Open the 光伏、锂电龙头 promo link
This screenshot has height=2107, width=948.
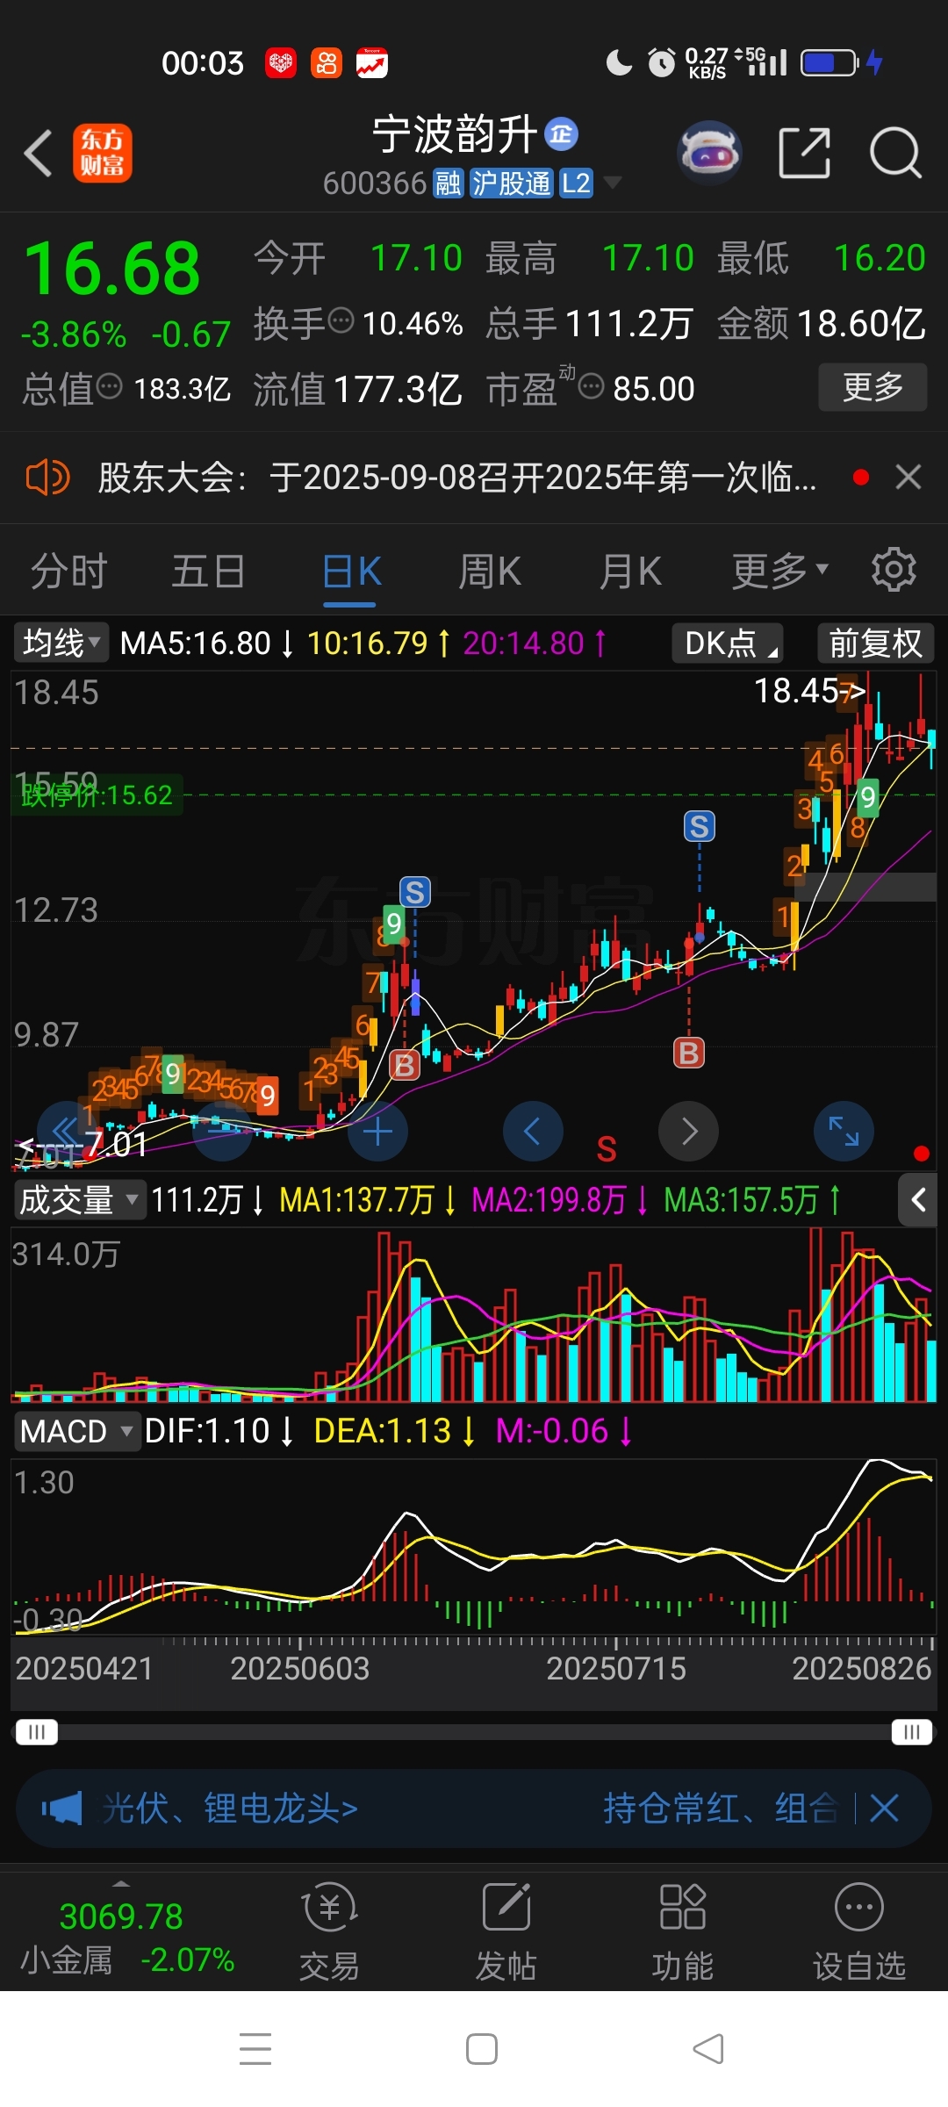click(x=230, y=1809)
